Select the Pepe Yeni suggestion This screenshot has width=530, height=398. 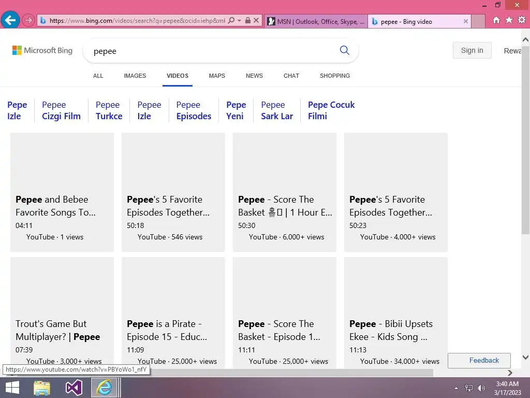[x=236, y=110]
